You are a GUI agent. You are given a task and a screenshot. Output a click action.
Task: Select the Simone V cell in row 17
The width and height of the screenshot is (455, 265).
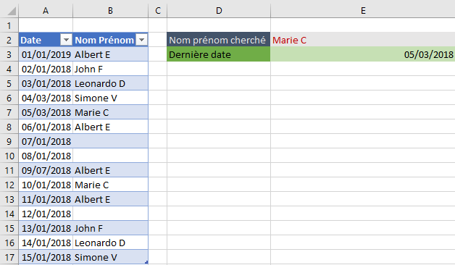point(111,257)
